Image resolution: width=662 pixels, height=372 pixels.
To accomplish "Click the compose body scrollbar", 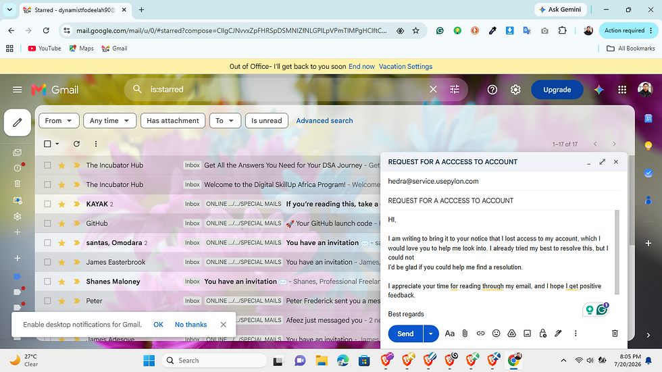I will (x=617, y=252).
